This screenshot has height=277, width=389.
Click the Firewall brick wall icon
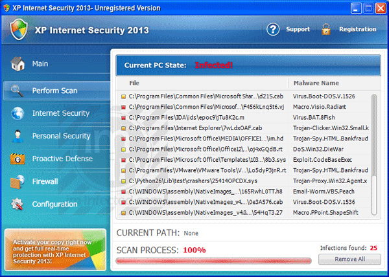tap(18, 182)
